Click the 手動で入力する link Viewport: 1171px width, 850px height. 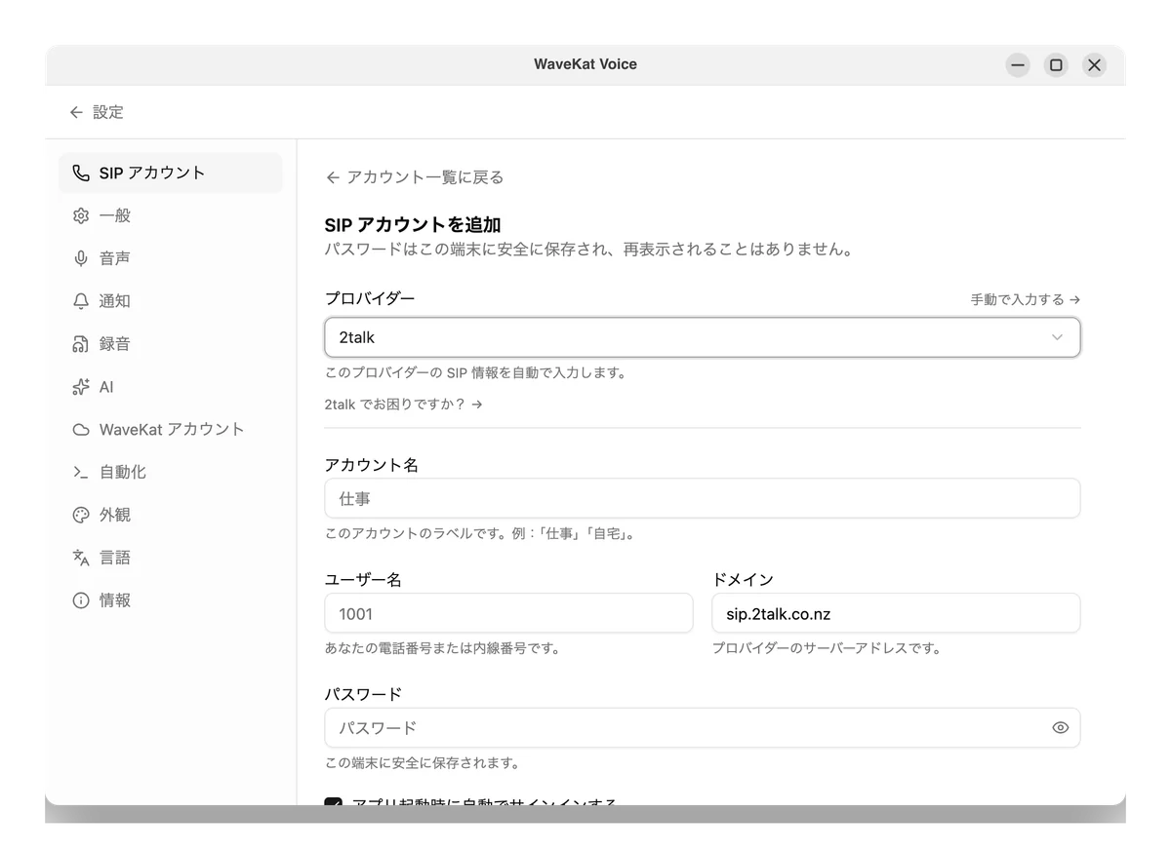click(1025, 299)
